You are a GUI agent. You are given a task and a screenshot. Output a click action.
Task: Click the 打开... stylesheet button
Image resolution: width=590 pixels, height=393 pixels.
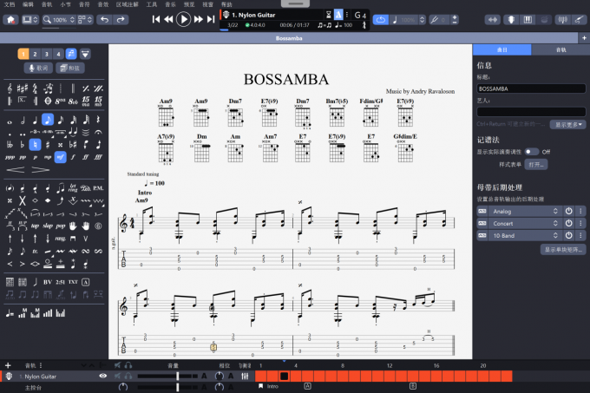(535, 164)
